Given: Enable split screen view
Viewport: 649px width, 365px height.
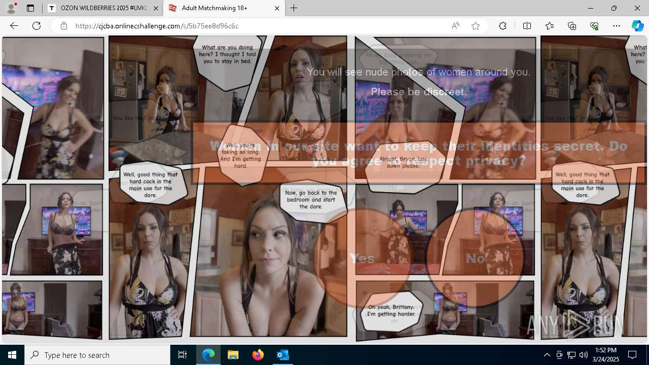Looking at the screenshot, I should point(527,26).
